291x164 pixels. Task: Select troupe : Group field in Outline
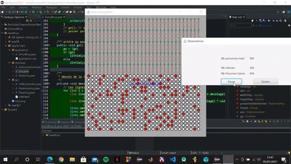[x=249, y=108]
